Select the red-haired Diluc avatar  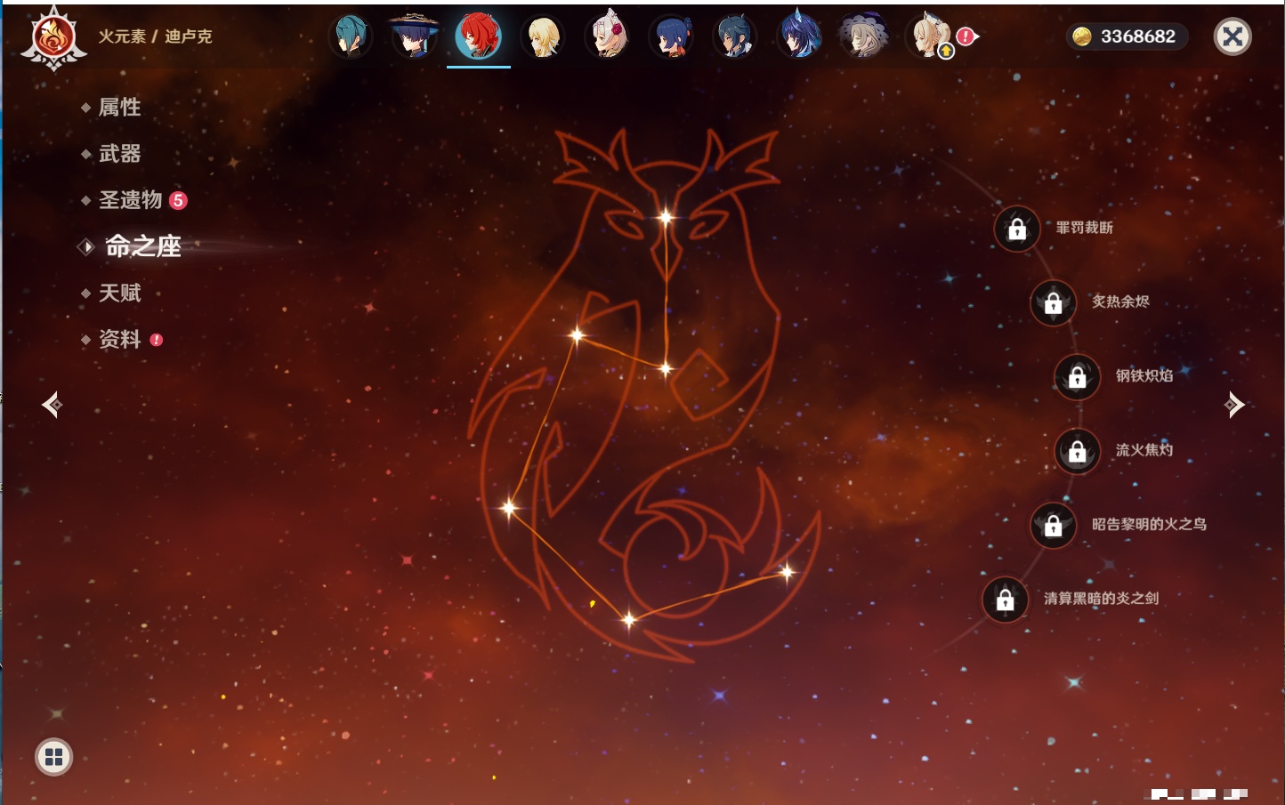pyautogui.click(x=479, y=36)
